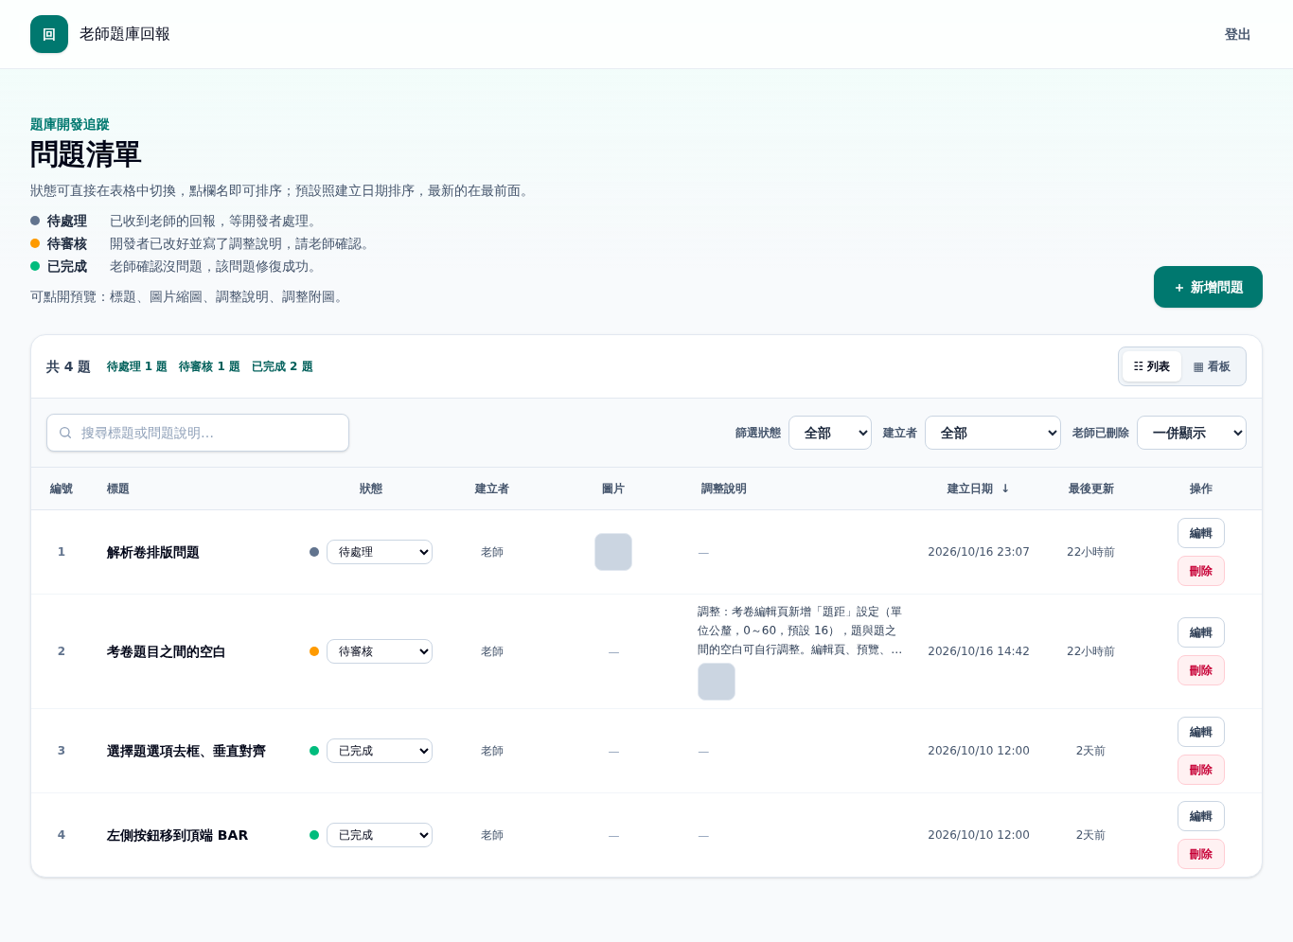Image resolution: width=1293 pixels, height=942 pixels.
Task: Sort by the 建立日期 column arrow
Action: 1005,489
